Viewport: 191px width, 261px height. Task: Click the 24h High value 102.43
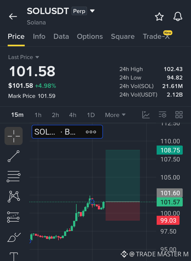click(x=173, y=69)
